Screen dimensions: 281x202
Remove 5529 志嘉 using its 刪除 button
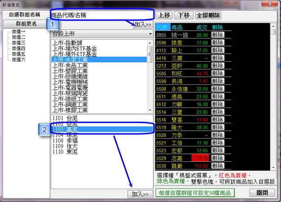pos(217,158)
